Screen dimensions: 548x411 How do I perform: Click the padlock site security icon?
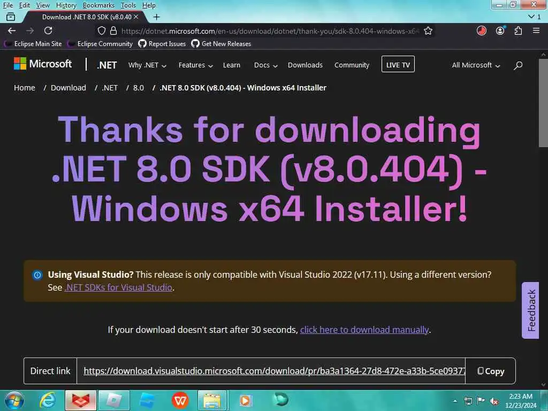(x=113, y=31)
